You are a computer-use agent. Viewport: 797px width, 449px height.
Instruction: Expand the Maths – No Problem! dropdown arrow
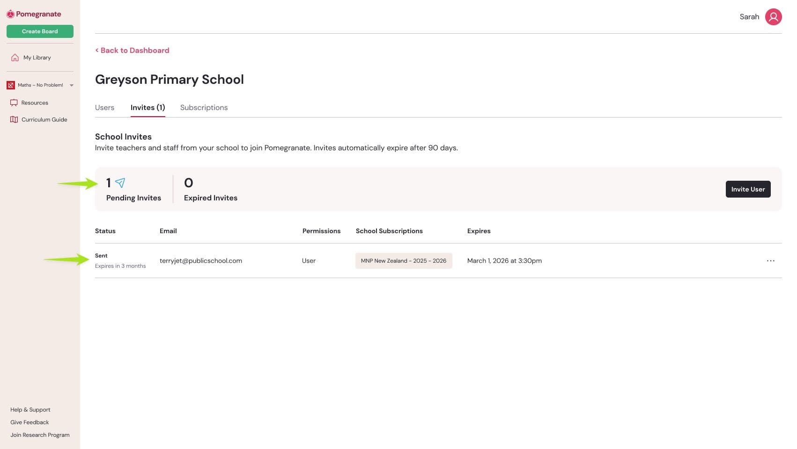(72, 85)
